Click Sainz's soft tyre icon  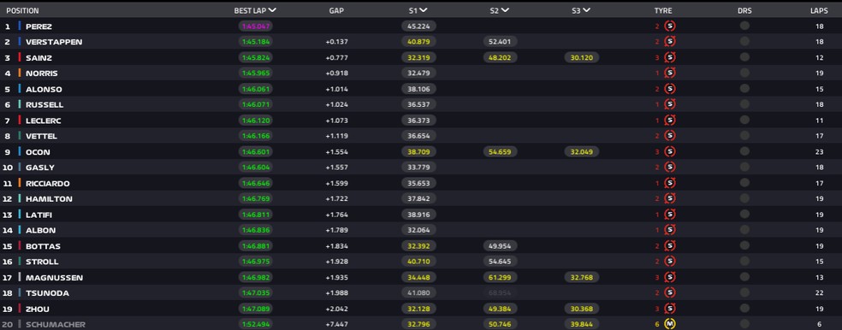click(670, 57)
